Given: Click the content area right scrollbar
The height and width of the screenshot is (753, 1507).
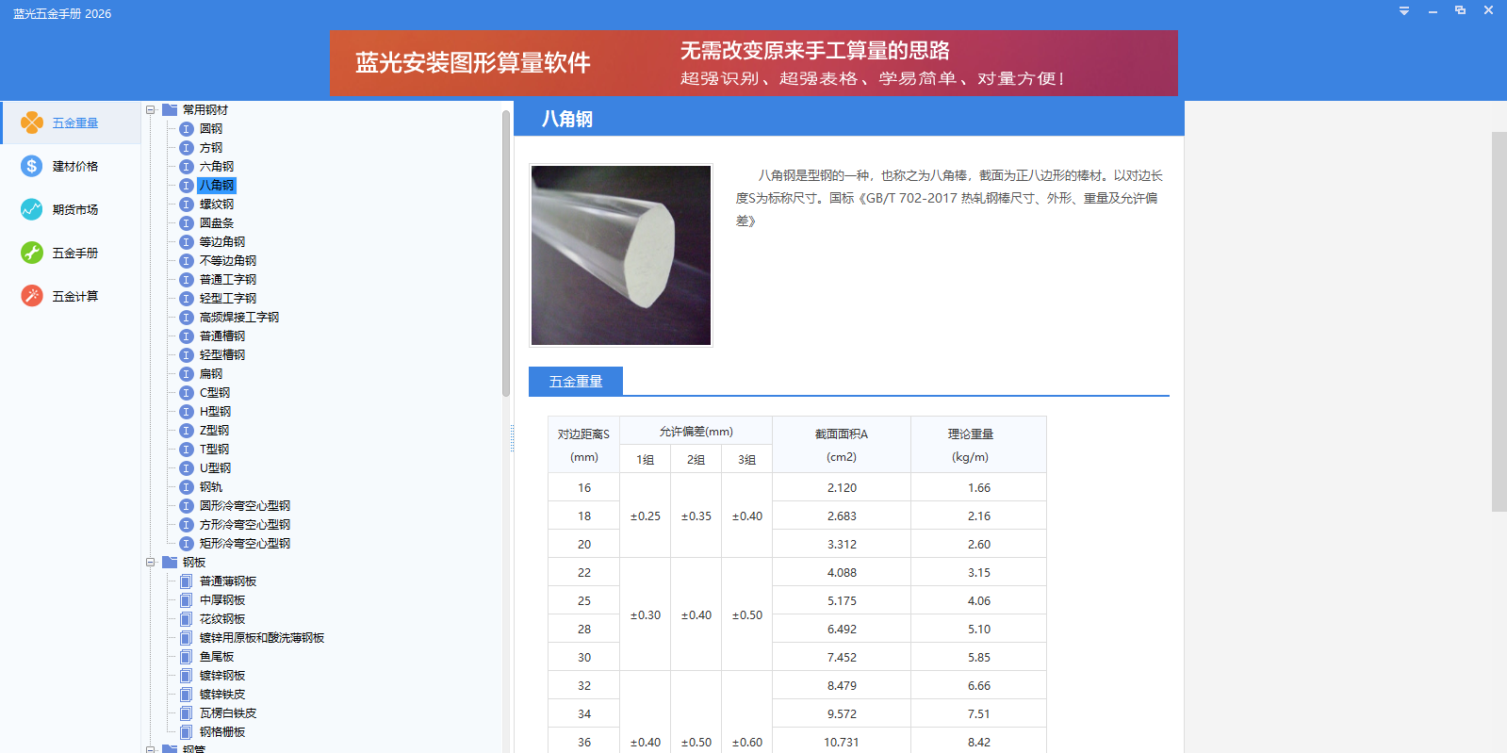Looking at the screenshot, I should tap(1499, 320).
